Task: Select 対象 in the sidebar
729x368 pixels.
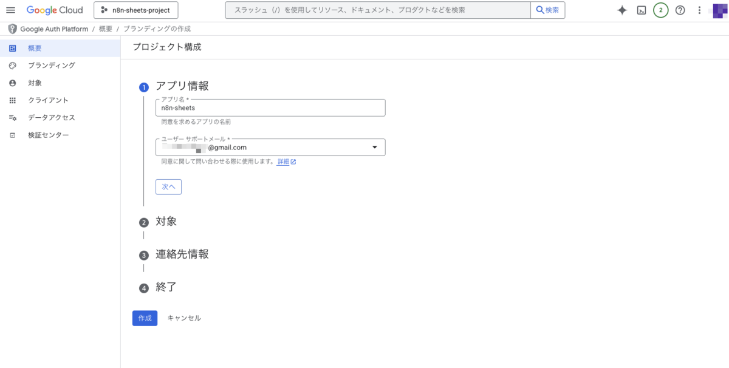Action: point(60,83)
